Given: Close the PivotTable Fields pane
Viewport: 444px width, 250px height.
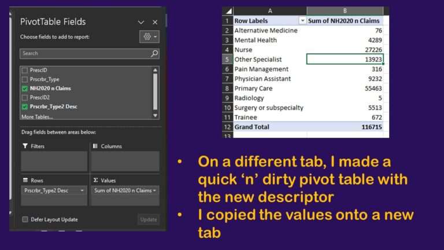Looking at the screenshot, I should coord(155,22).
